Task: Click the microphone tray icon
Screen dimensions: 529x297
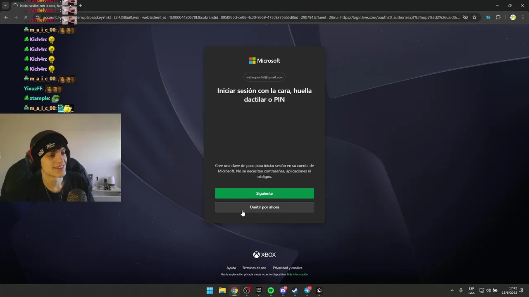Action: coord(461,290)
